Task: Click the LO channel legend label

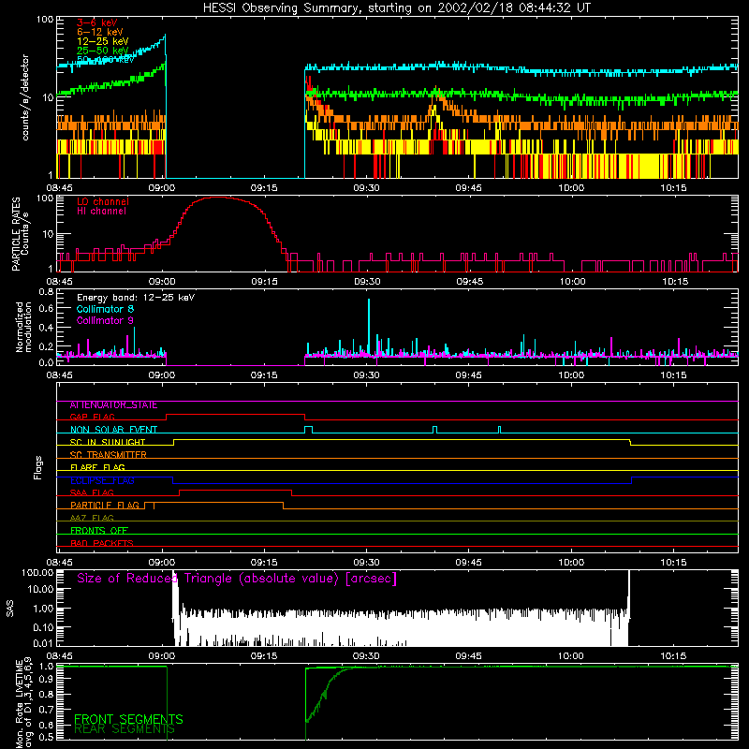Action: click(x=102, y=201)
